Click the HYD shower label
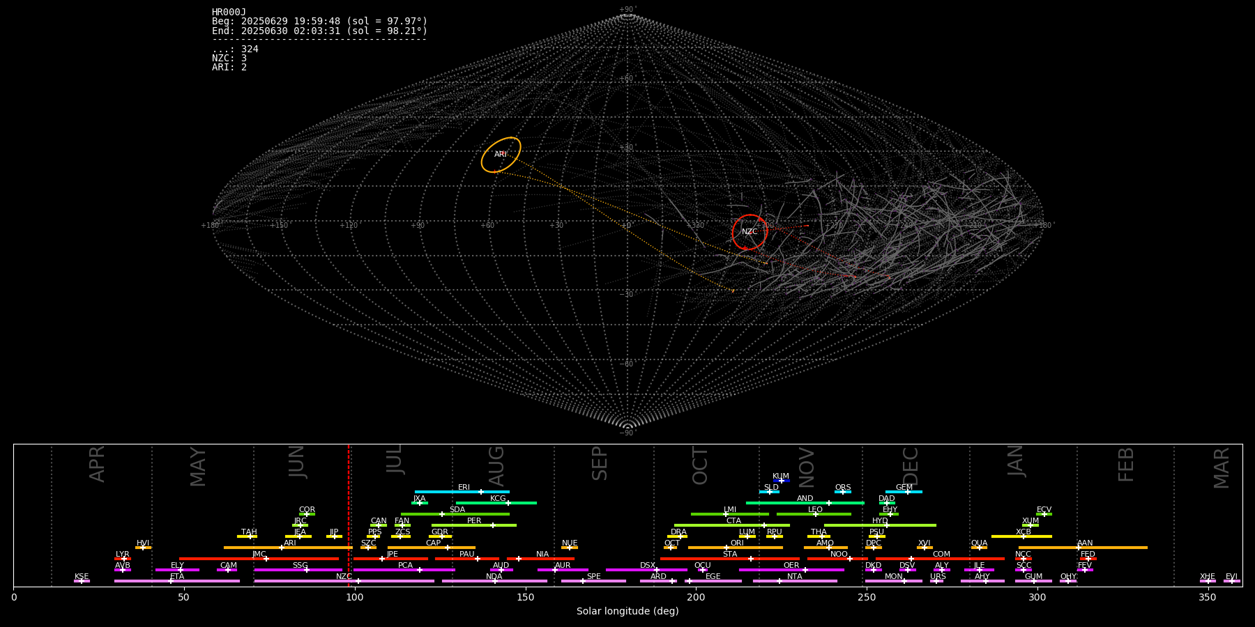The image size is (1255, 627). [881, 520]
